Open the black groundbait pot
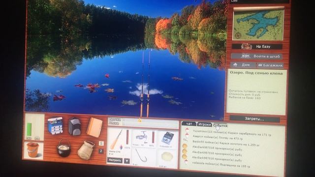This screenshot has width=315, height=177. pyautogui.click(x=64, y=148)
